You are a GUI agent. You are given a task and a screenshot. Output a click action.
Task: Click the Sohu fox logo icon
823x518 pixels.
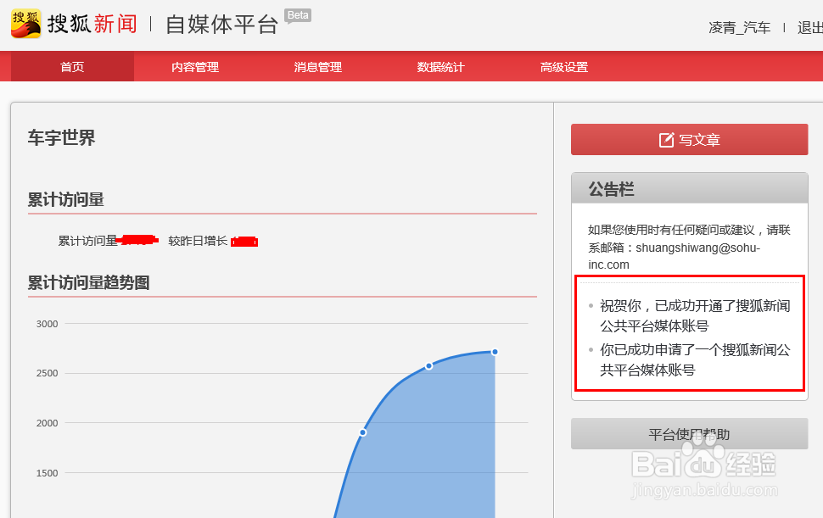pyautogui.click(x=25, y=23)
